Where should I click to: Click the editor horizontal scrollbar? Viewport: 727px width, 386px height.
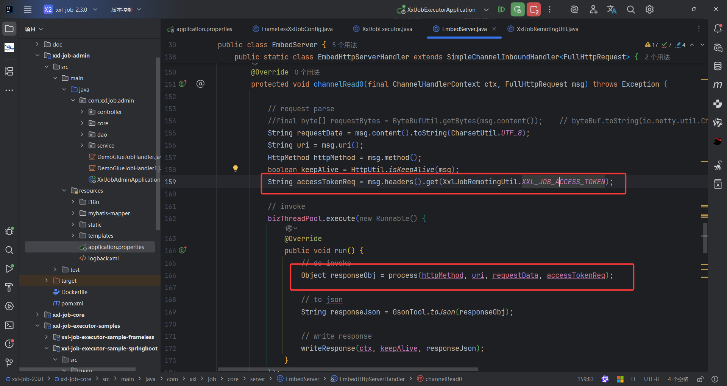tap(348, 369)
